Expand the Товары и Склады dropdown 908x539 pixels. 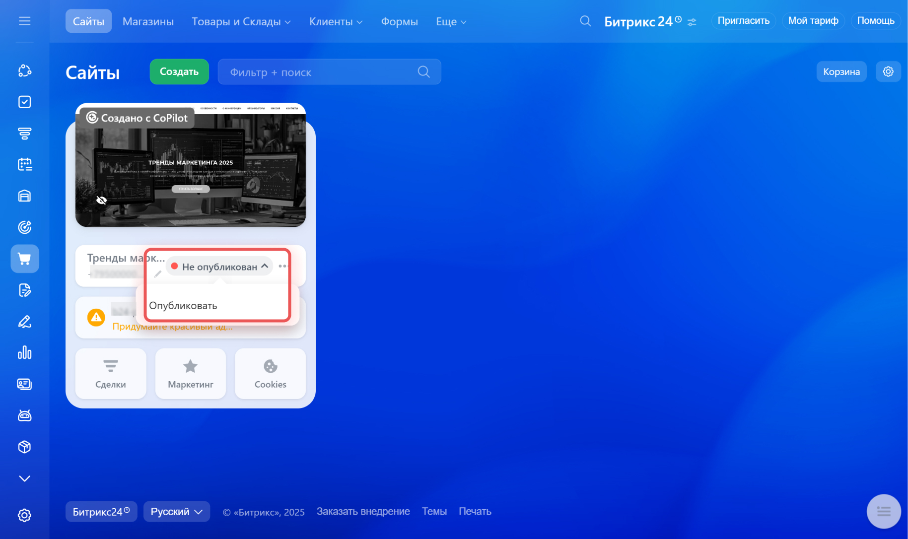click(241, 21)
